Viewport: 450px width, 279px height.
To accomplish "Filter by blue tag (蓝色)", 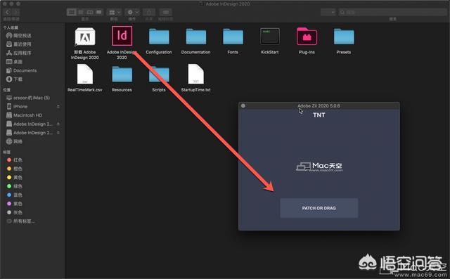I will click(x=15, y=195).
